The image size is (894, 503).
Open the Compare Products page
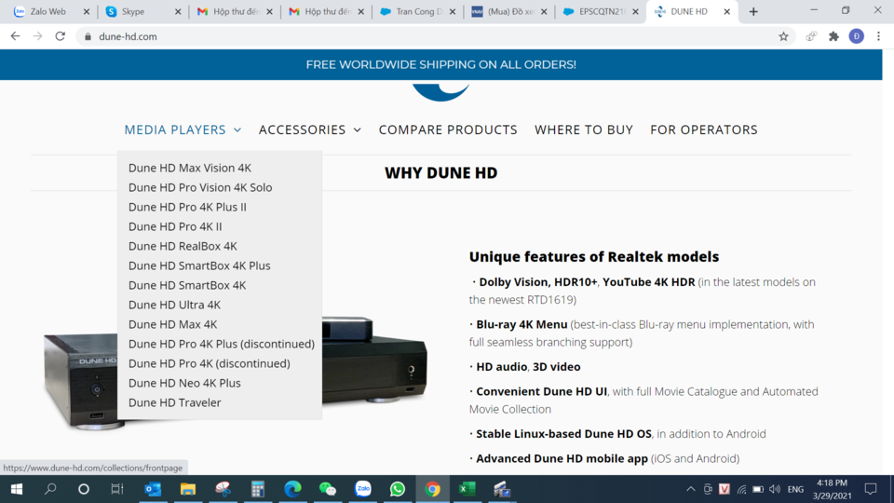click(448, 130)
